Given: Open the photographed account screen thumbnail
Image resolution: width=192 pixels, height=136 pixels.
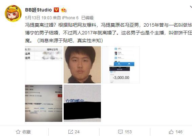Looking at the screenshot, I should pos(44,103).
